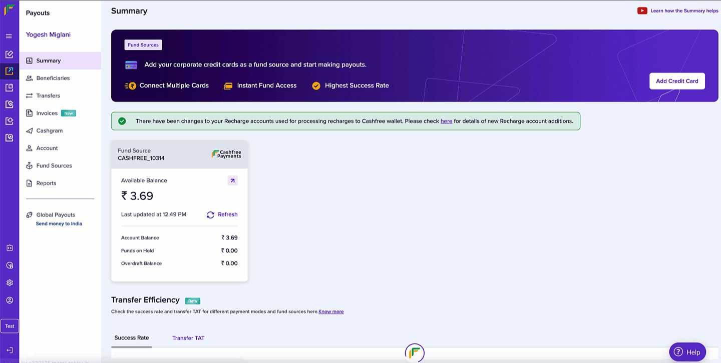The width and height of the screenshot is (721, 363).
Task: Click the Overdraft Balance row label
Action: (x=141, y=263)
